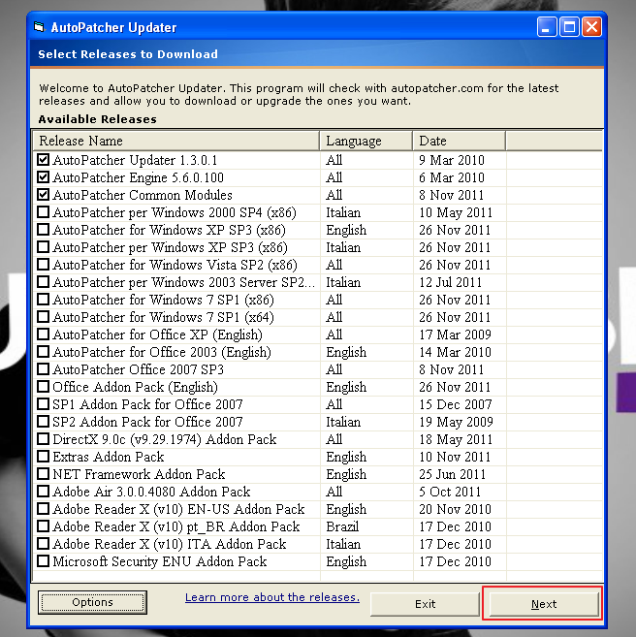Check Adobe Reader X pt_BR Addon Pack checkbox
636x637 pixels.
43,526
